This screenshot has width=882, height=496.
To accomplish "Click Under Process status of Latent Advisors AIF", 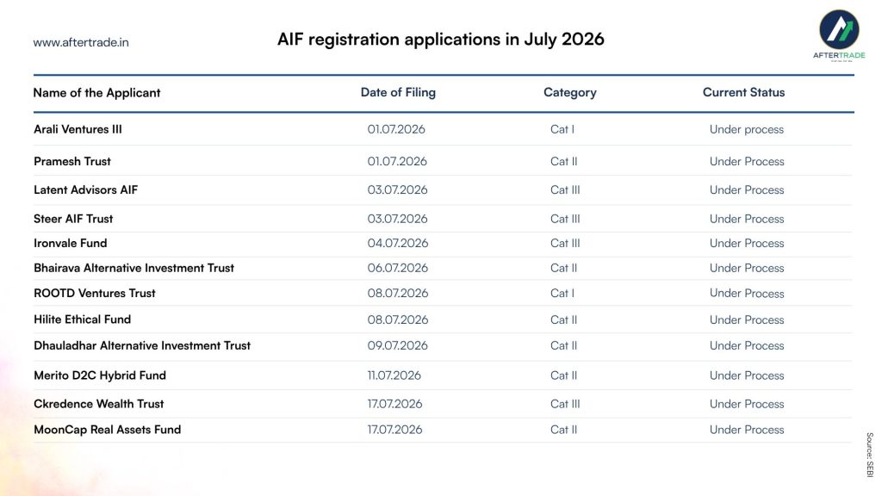I will (x=747, y=190).
